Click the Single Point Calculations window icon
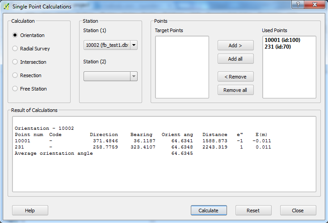Screen dimensions: 328x223 (6, 7)
